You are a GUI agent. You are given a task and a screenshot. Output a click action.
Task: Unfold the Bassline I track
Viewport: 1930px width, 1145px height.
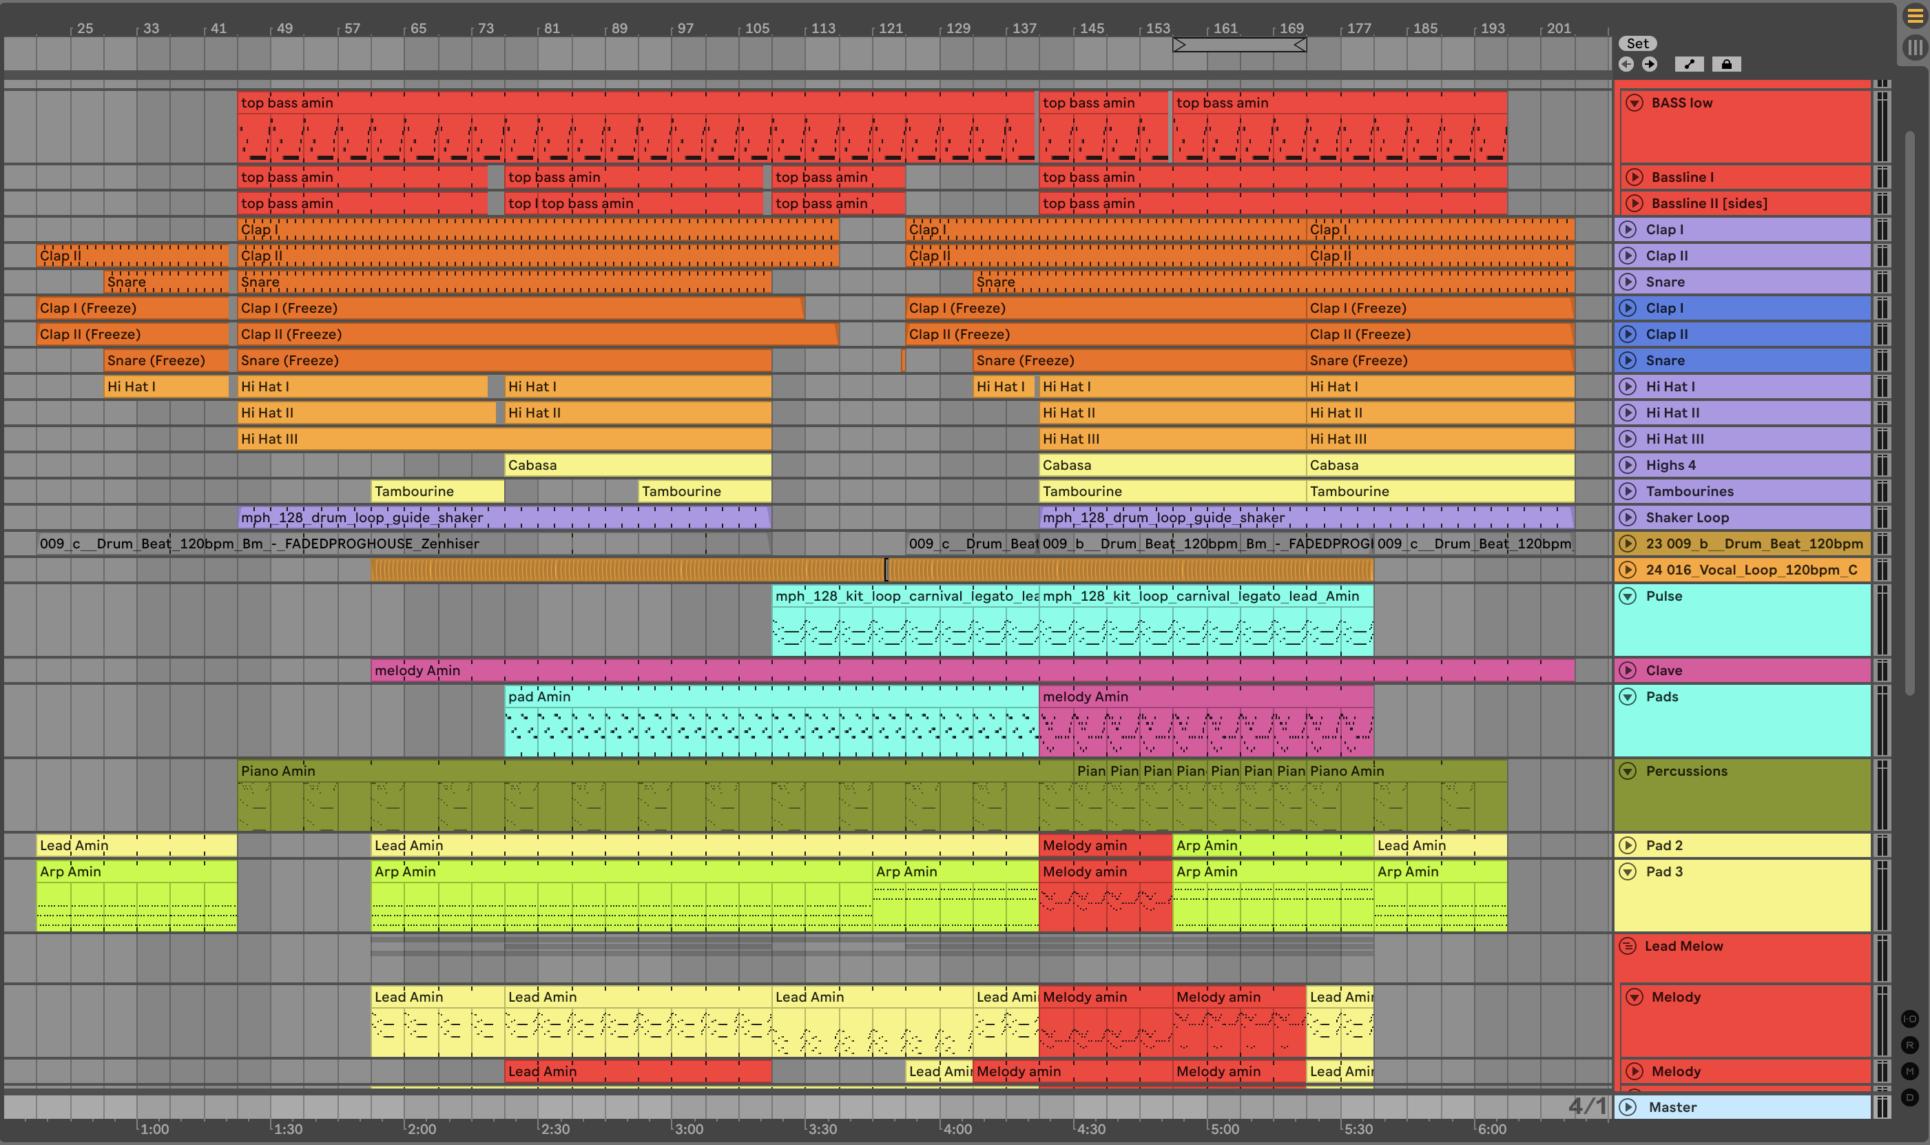1634,178
